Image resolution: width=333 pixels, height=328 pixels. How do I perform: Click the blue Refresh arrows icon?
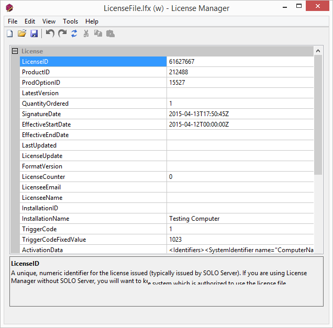(74, 33)
